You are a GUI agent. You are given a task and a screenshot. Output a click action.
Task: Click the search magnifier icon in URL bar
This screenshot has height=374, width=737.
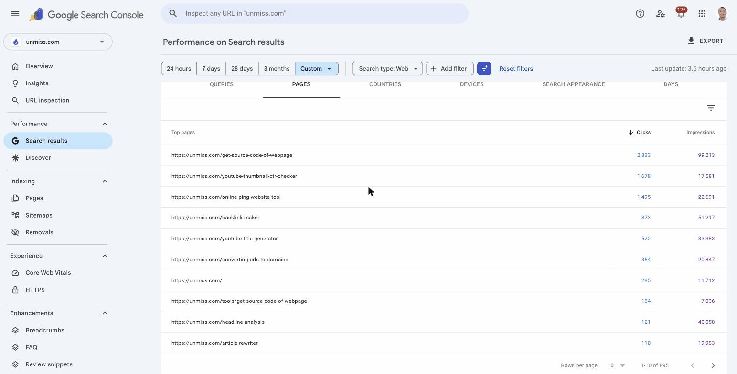point(173,14)
